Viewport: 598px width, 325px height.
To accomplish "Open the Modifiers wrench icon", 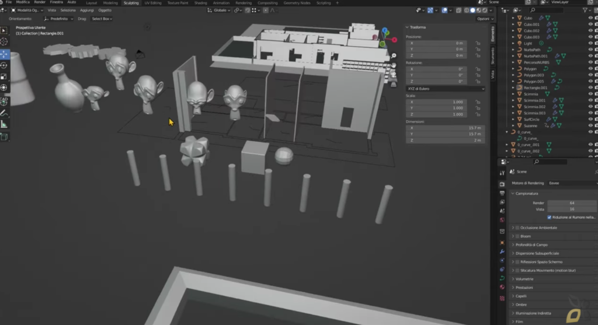I will (502, 251).
